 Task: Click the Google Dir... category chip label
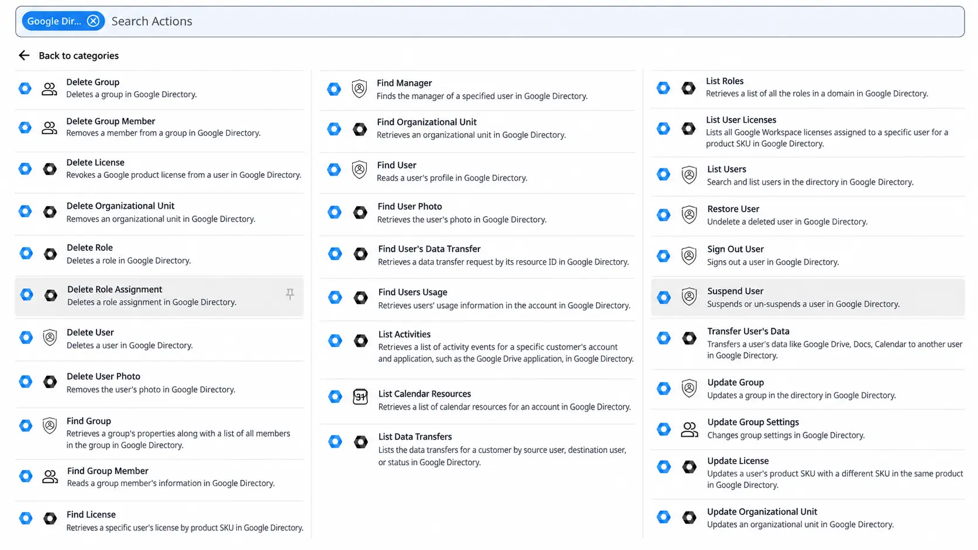point(54,21)
